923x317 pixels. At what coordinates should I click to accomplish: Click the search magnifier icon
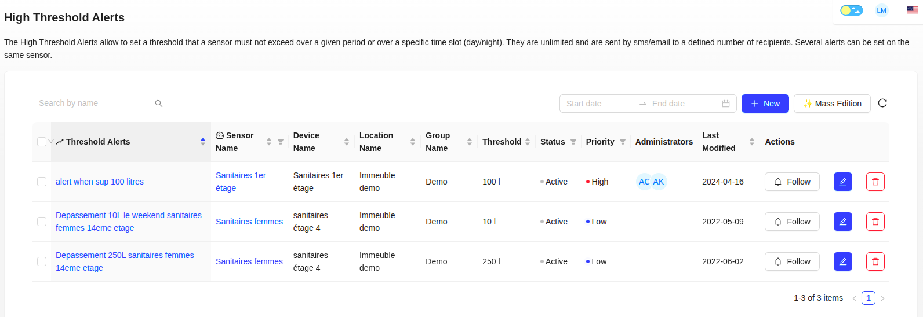pos(159,104)
